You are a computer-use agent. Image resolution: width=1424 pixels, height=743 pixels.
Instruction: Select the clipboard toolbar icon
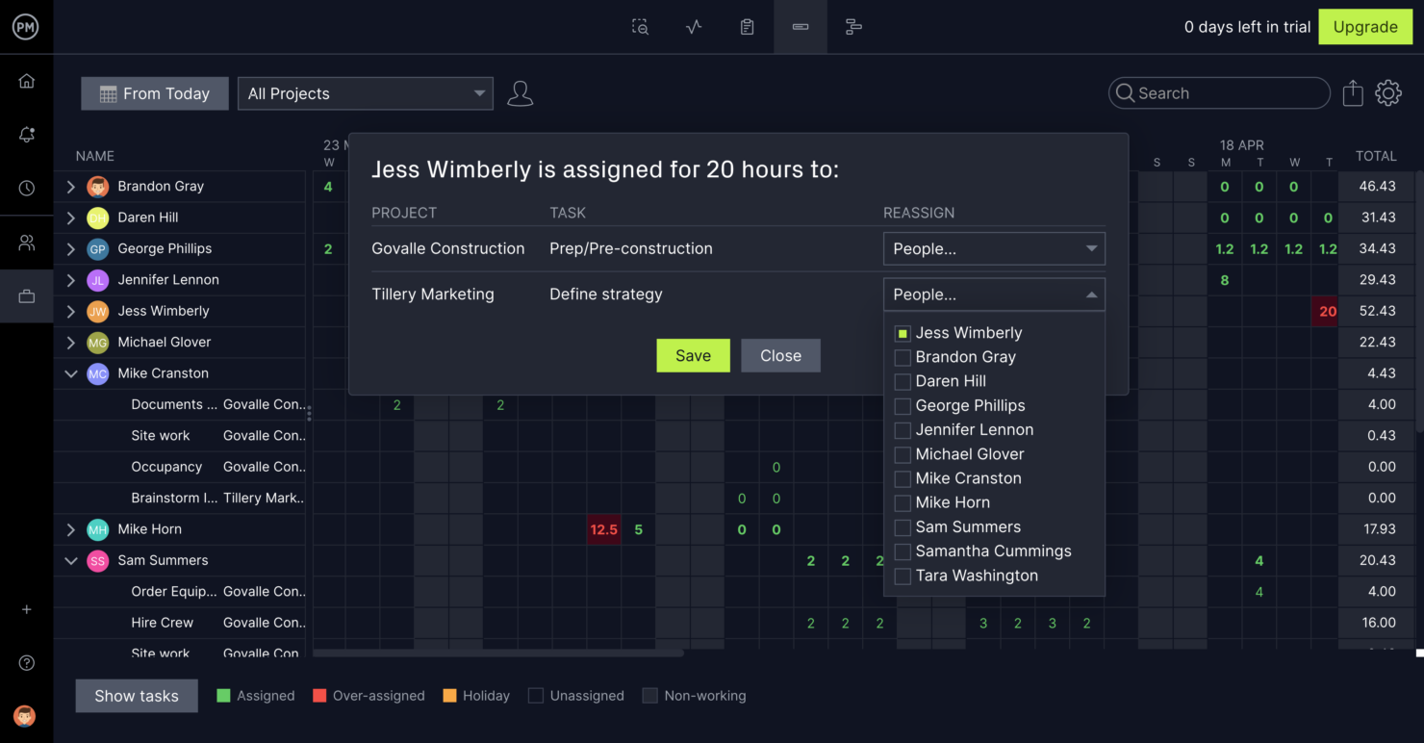click(x=747, y=27)
